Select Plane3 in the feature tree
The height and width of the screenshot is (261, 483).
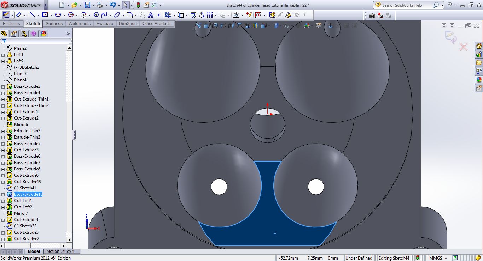point(20,74)
